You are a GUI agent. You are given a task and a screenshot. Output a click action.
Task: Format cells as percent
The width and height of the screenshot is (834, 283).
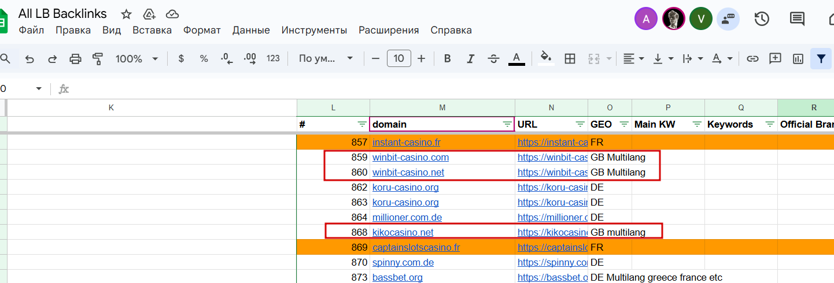click(204, 58)
